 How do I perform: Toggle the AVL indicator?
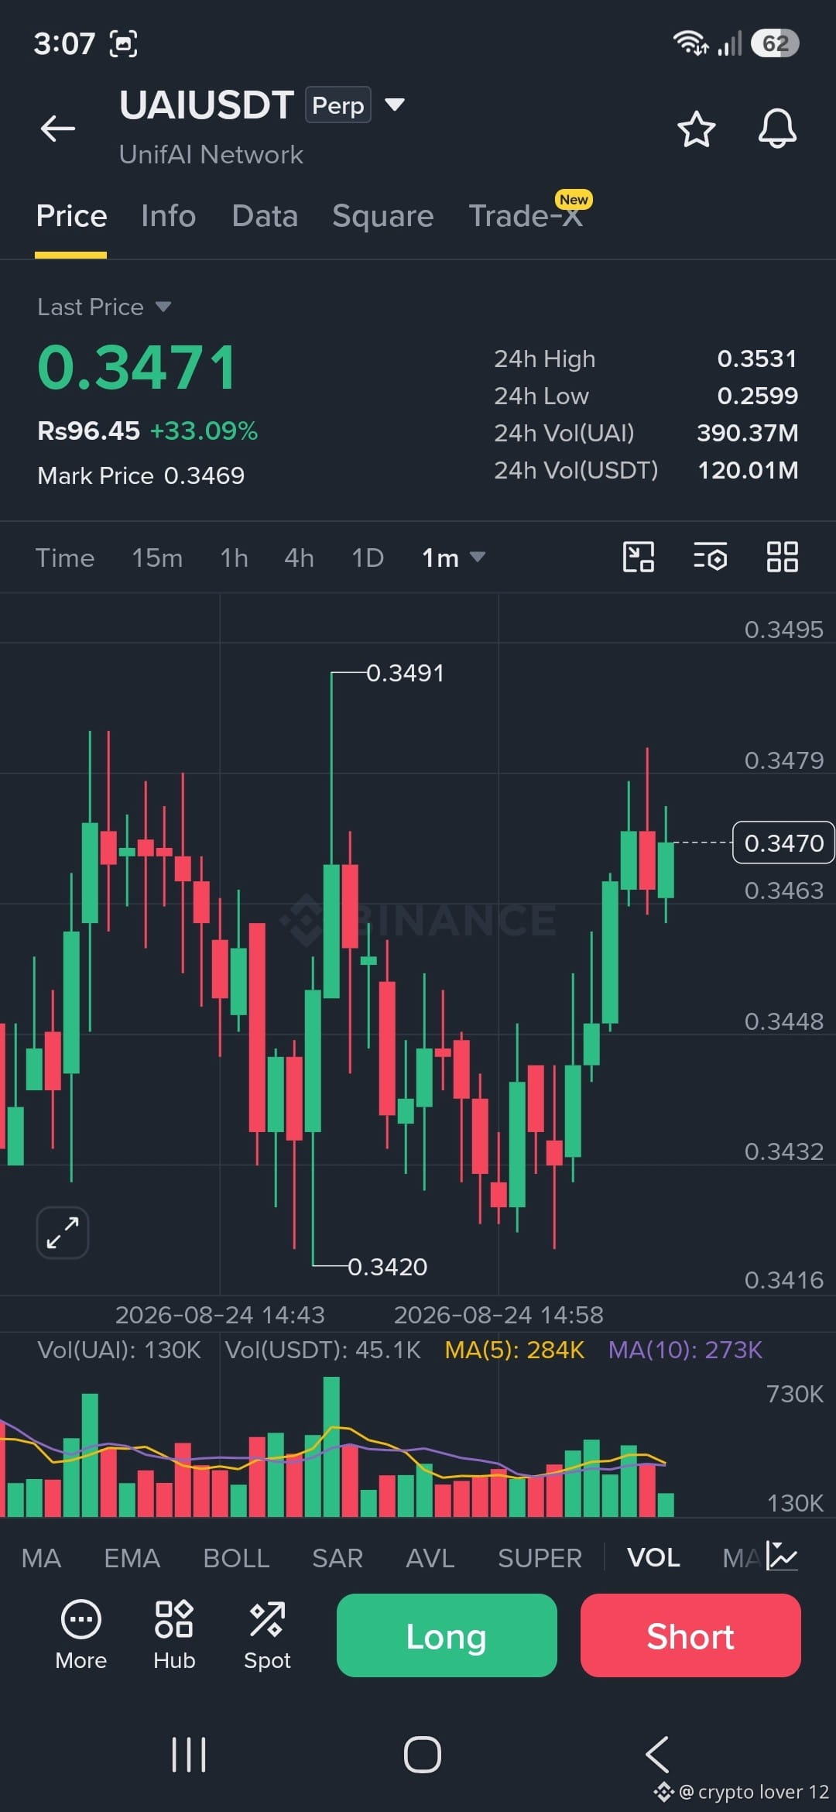click(x=430, y=1557)
